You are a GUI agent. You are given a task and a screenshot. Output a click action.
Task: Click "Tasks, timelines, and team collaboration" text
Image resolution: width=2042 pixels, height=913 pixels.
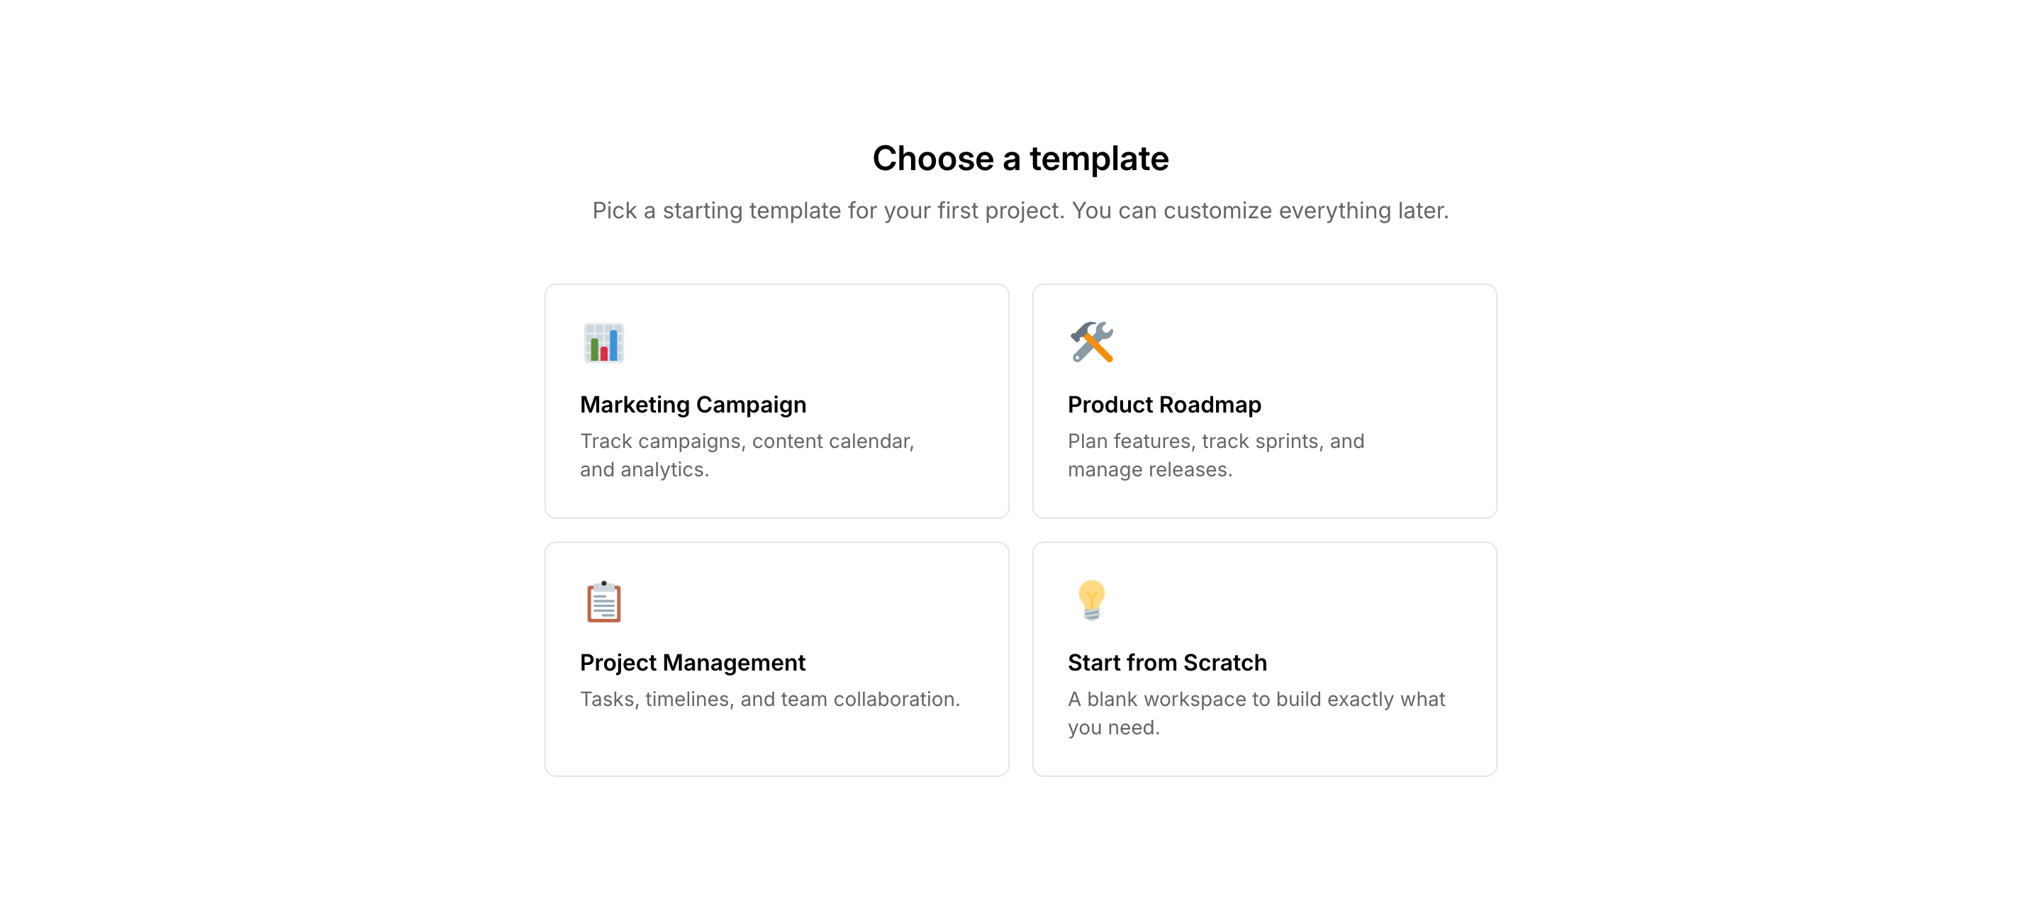tap(769, 699)
